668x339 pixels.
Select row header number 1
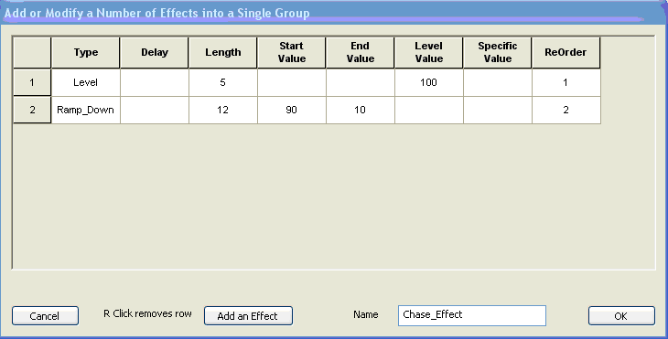[32, 82]
